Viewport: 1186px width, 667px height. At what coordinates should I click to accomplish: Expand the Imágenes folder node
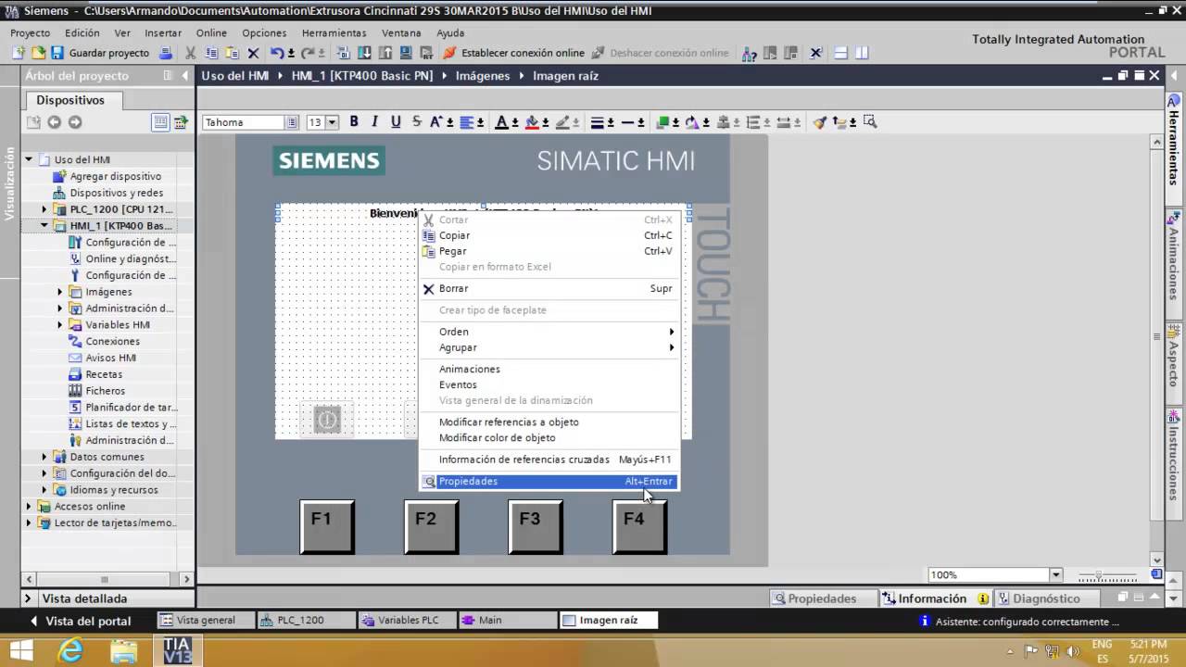pyautogui.click(x=60, y=292)
